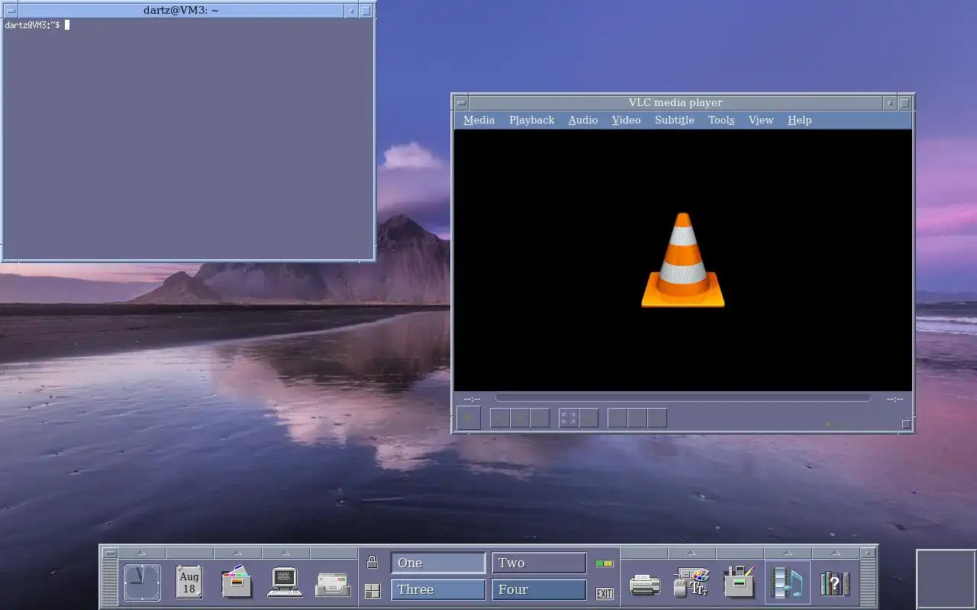Click the workspace overview grid icon
Viewport: 977px width, 610px height.
(372, 591)
